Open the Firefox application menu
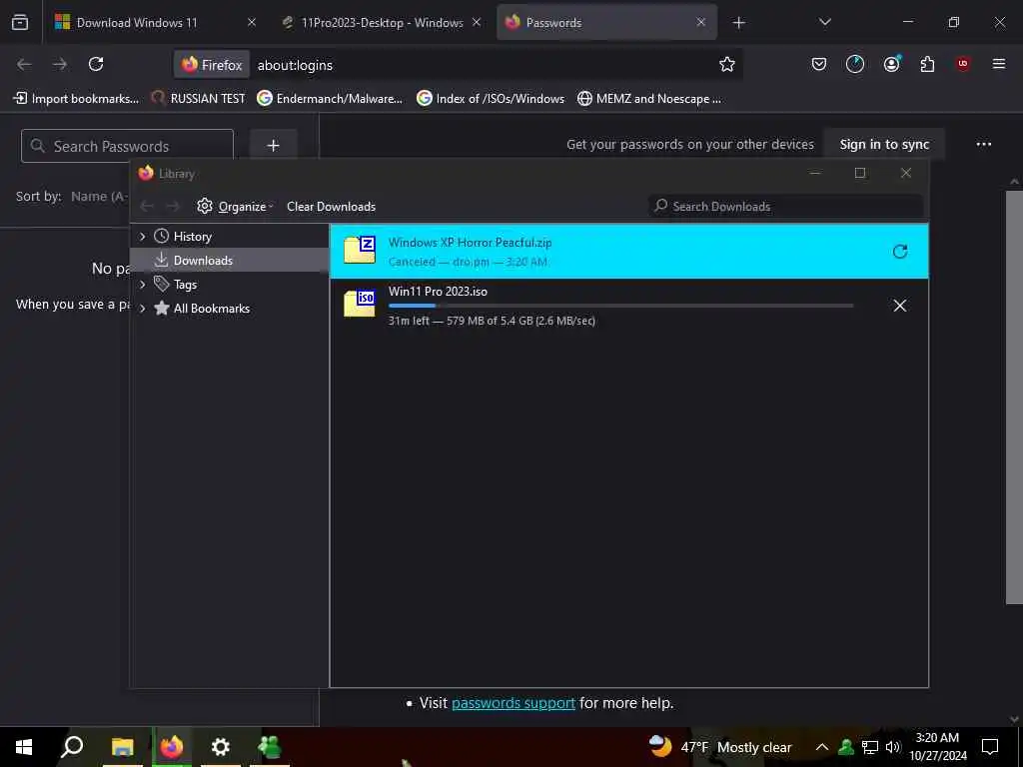 point(998,64)
